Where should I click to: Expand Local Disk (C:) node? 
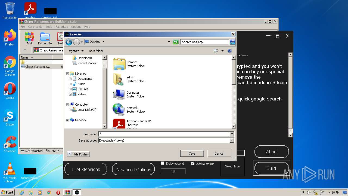coord(70,110)
